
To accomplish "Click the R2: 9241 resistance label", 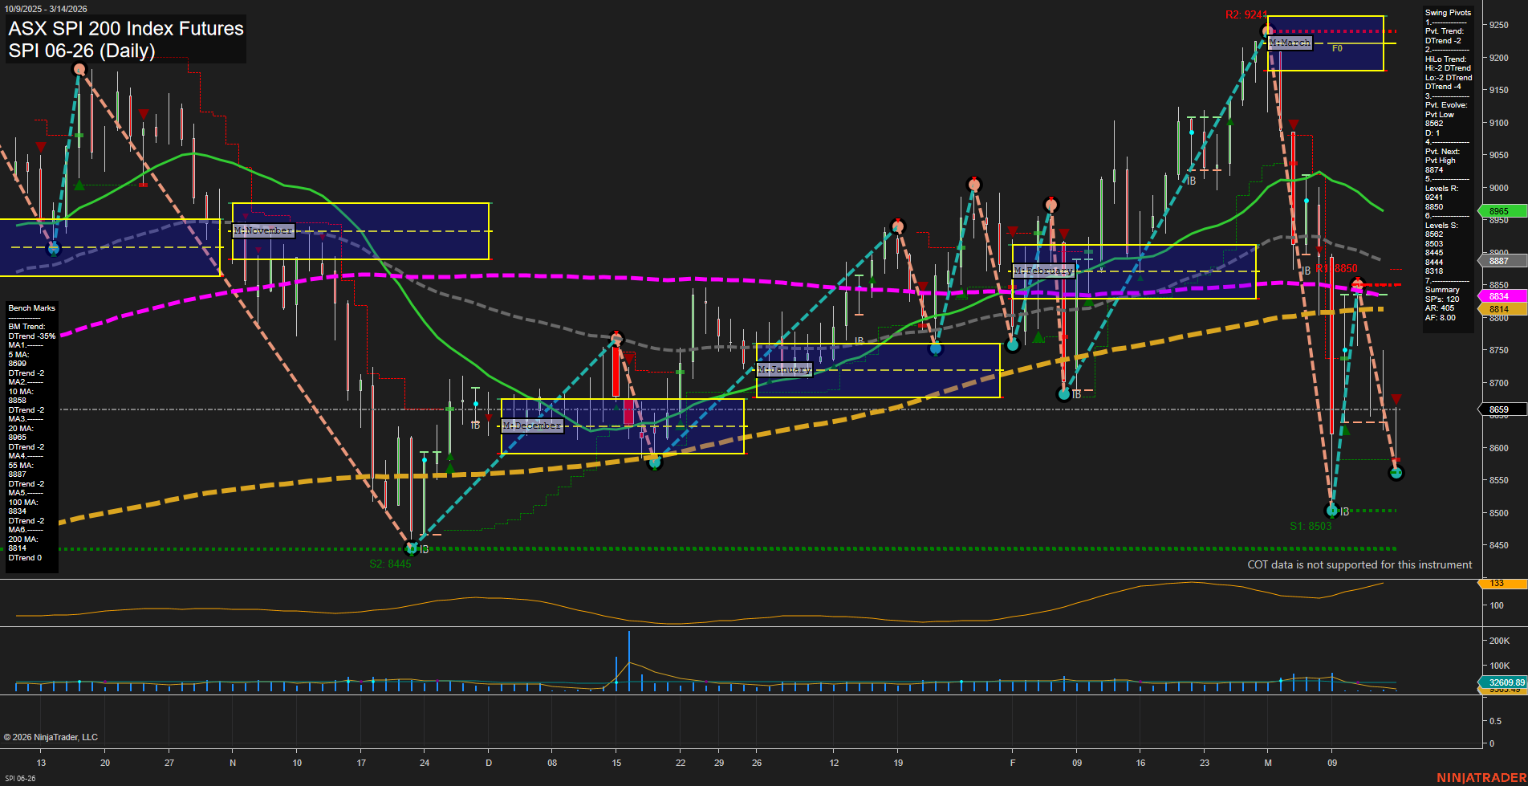I will (1247, 13).
